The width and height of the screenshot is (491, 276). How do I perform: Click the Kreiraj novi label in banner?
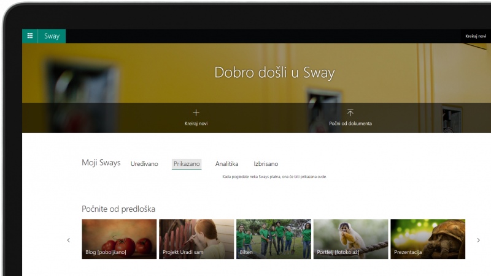click(x=196, y=124)
